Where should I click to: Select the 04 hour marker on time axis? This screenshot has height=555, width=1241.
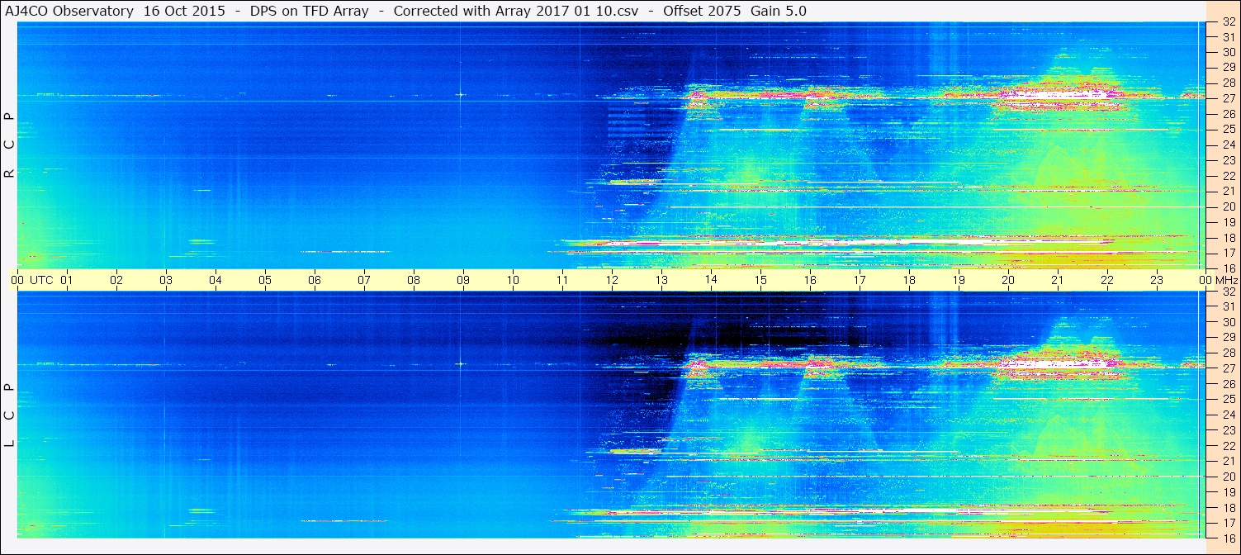(x=216, y=280)
